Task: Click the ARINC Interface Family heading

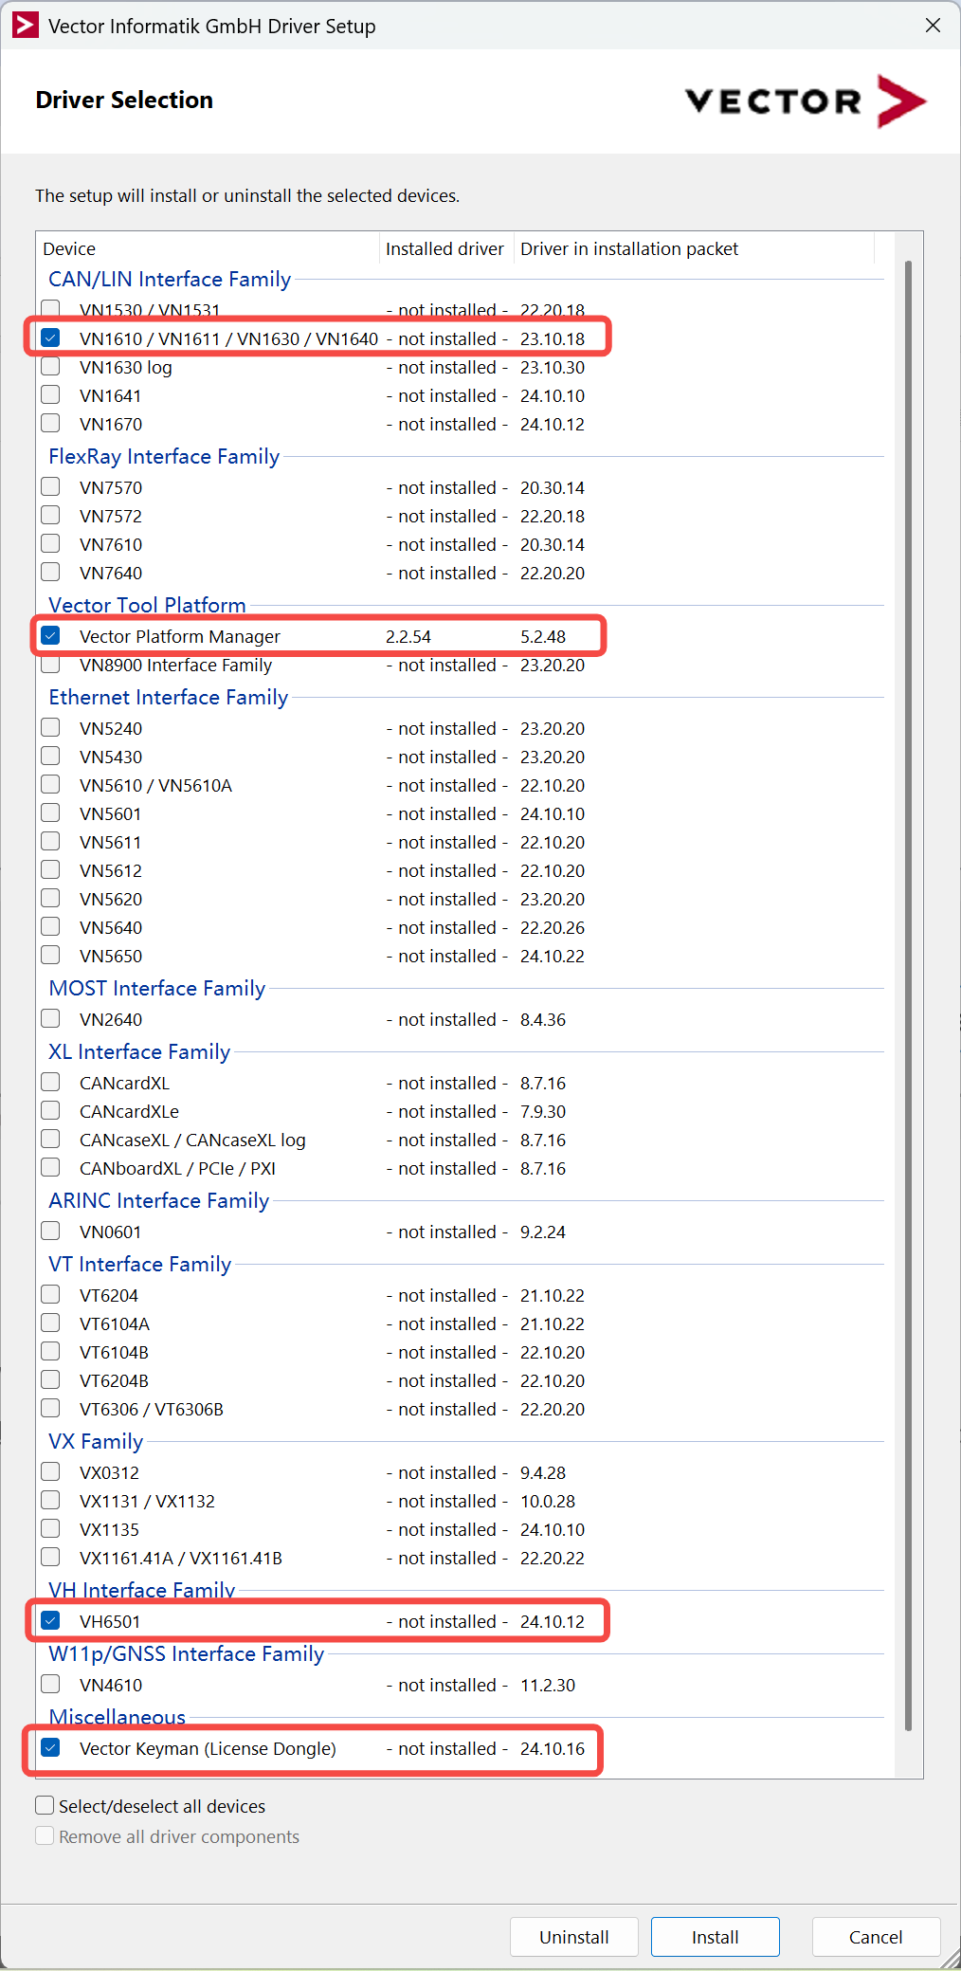Action: pyautogui.click(x=159, y=1200)
